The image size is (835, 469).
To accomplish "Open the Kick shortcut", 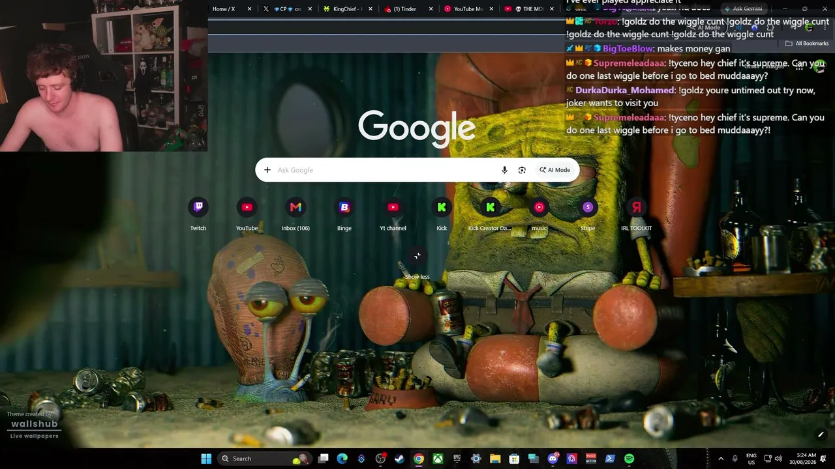I will click(442, 215).
